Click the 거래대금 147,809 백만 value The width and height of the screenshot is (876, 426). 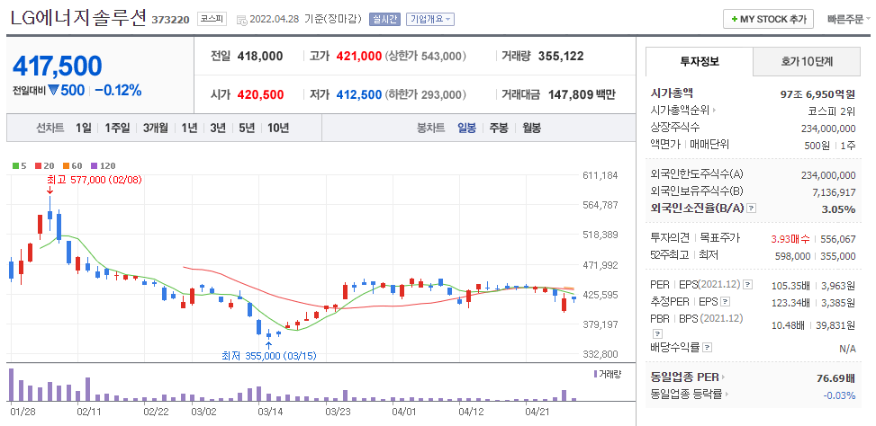pyautogui.click(x=582, y=94)
